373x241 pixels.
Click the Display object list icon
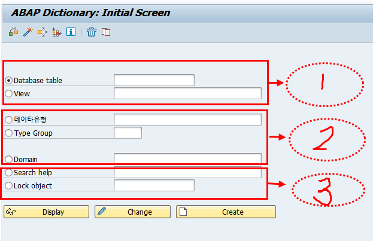(x=57, y=32)
